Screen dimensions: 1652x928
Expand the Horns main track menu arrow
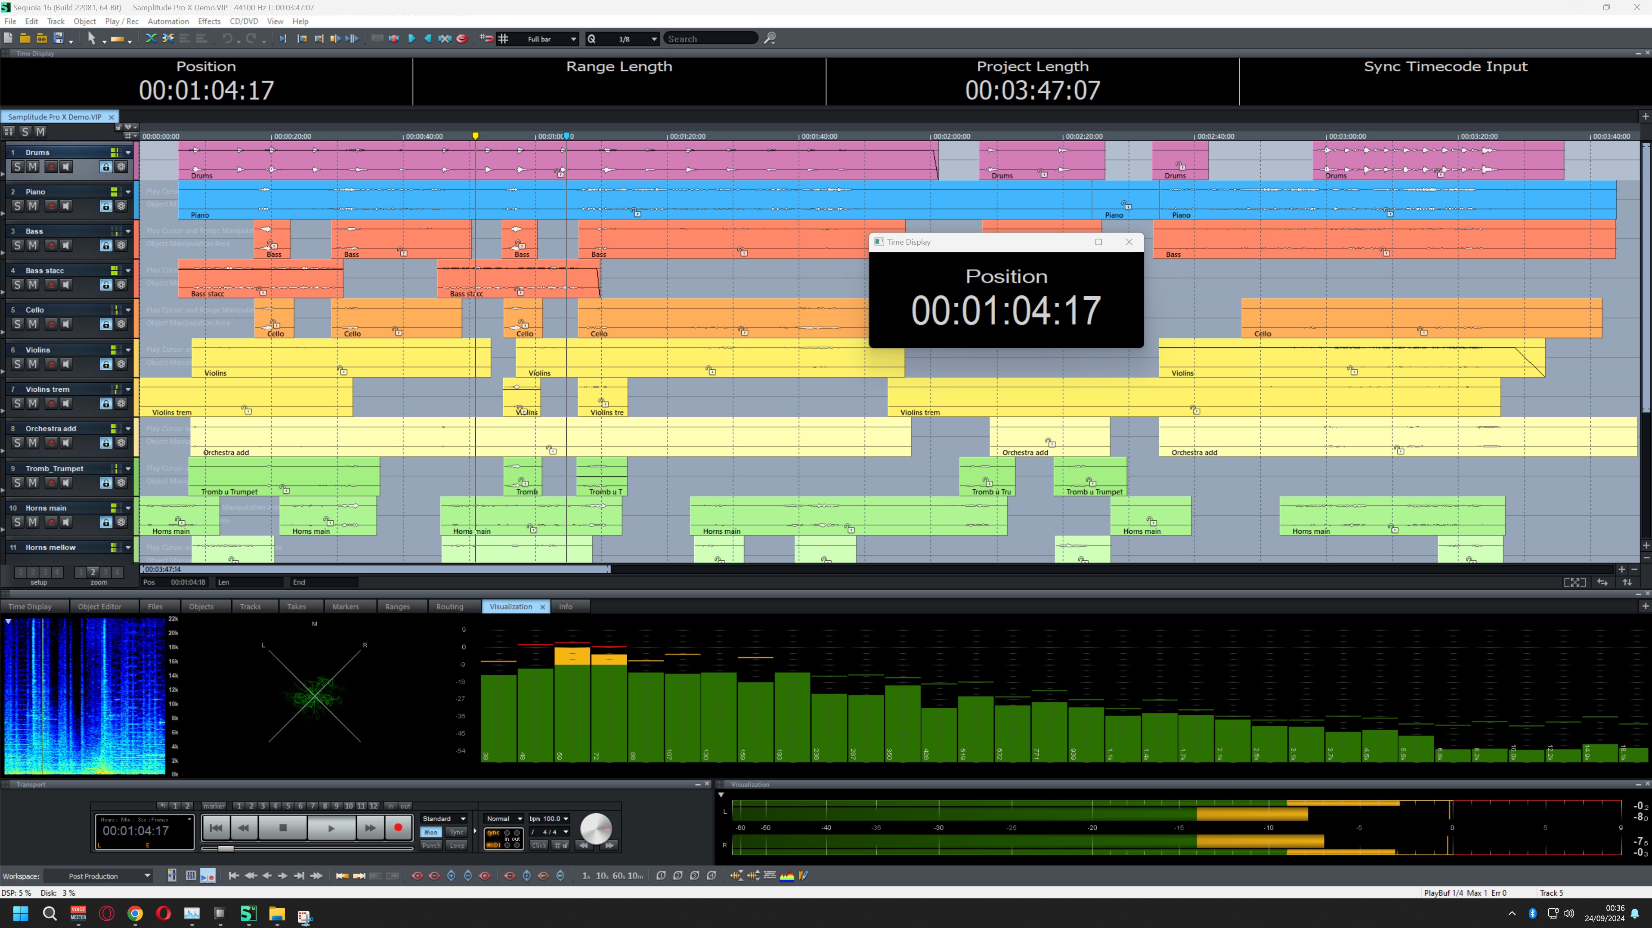[128, 508]
